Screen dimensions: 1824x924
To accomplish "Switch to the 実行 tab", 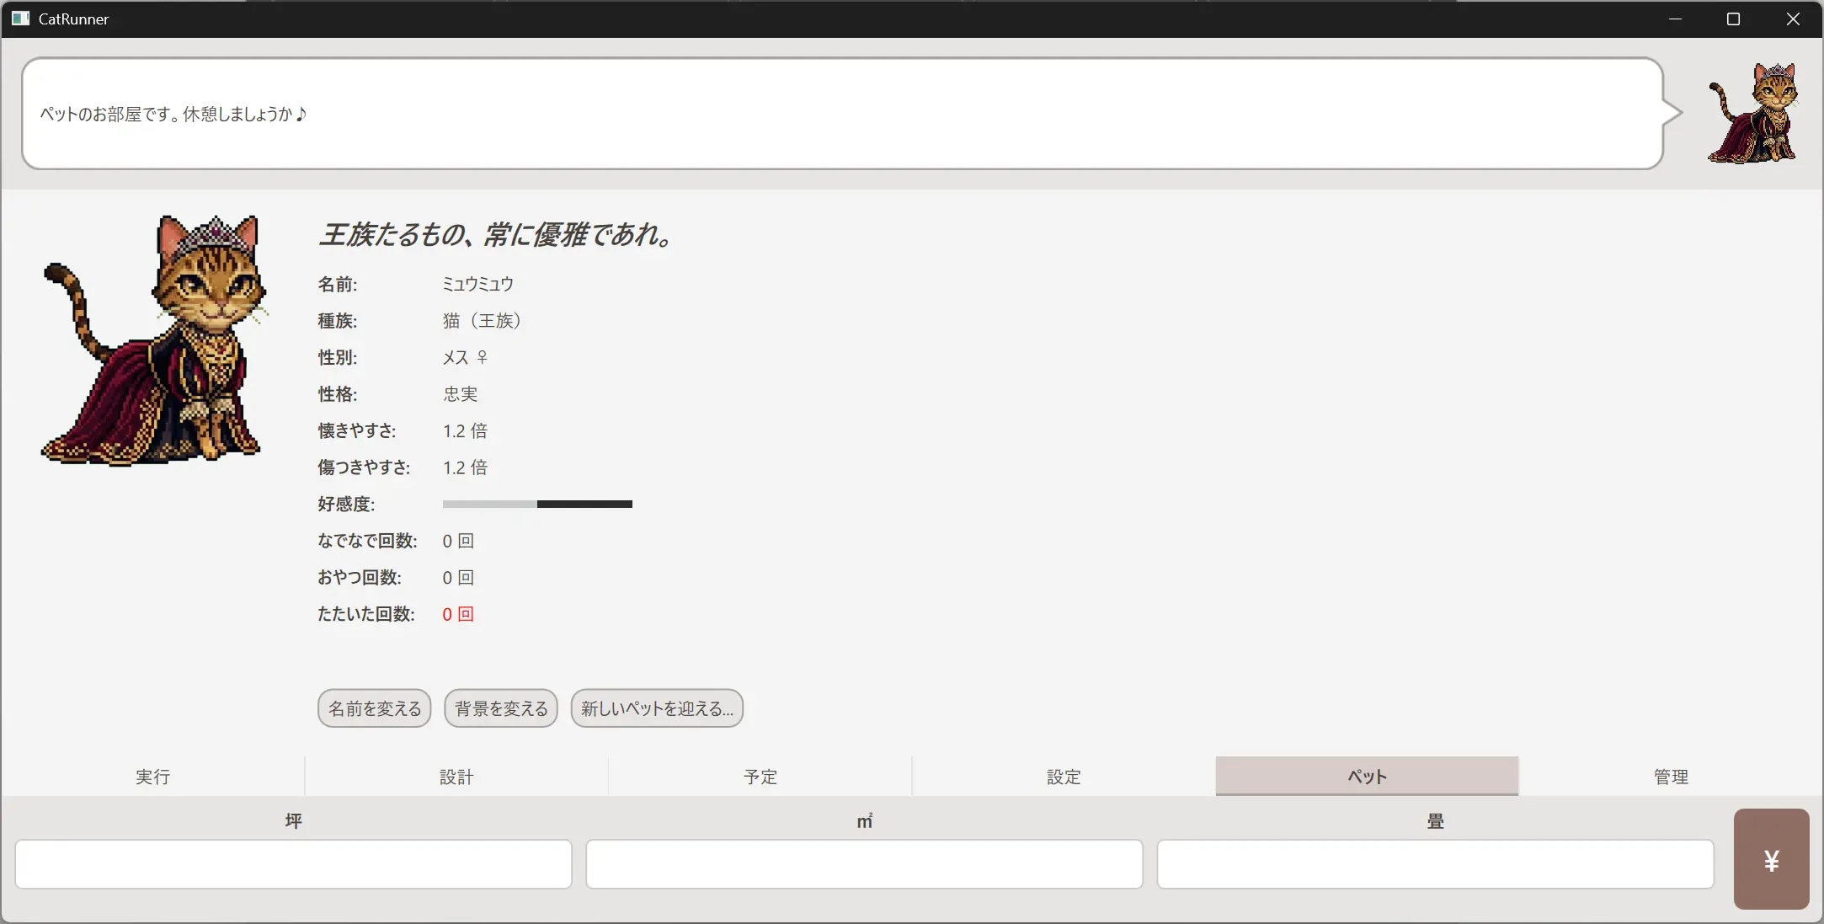I will click(153, 777).
